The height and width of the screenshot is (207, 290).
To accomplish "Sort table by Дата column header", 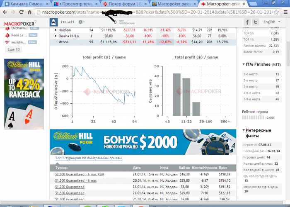I will (x=137, y=168).
